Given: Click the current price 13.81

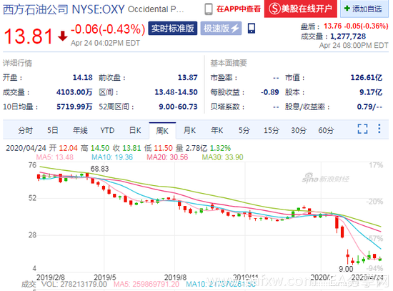Looking at the screenshot, I should (29, 36).
